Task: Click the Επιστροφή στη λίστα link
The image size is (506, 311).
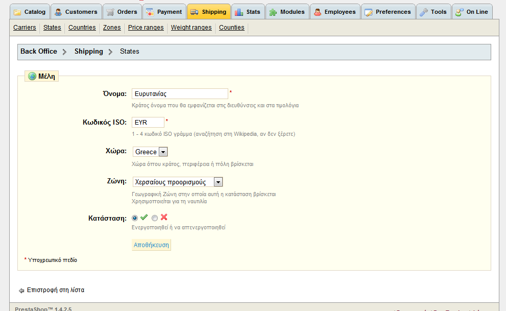Action: [x=56, y=290]
